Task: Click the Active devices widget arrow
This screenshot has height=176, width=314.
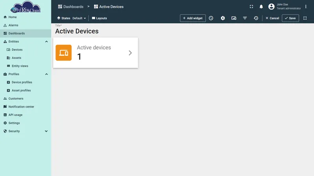Action: pos(130,53)
